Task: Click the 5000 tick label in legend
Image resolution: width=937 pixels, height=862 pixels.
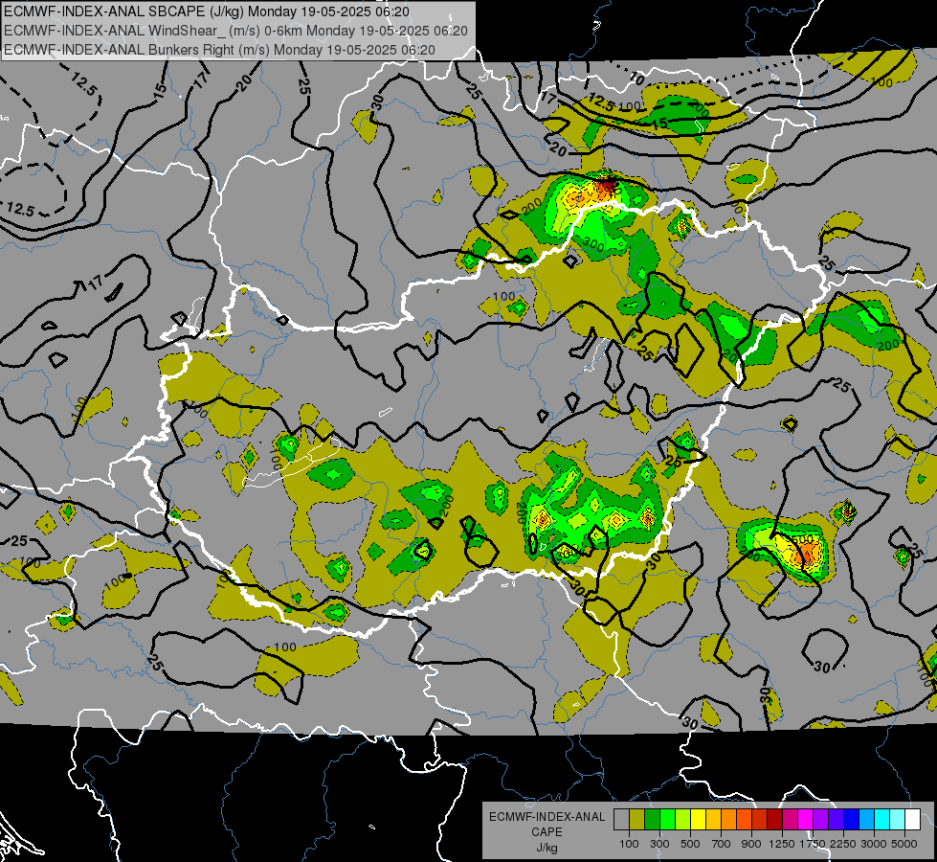Action: tap(904, 844)
